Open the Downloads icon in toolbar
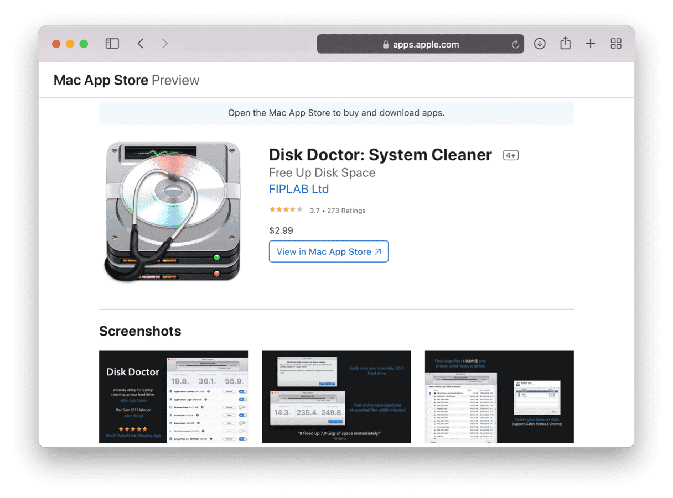The width and height of the screenshot is (673, 498). tap(540, 44)
